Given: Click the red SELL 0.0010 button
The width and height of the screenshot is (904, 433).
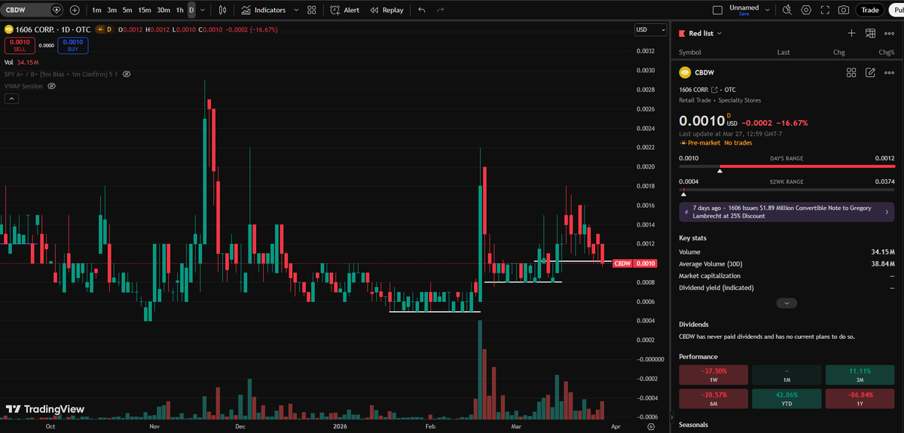Looking at the screenshot, I should click(20, 45).
